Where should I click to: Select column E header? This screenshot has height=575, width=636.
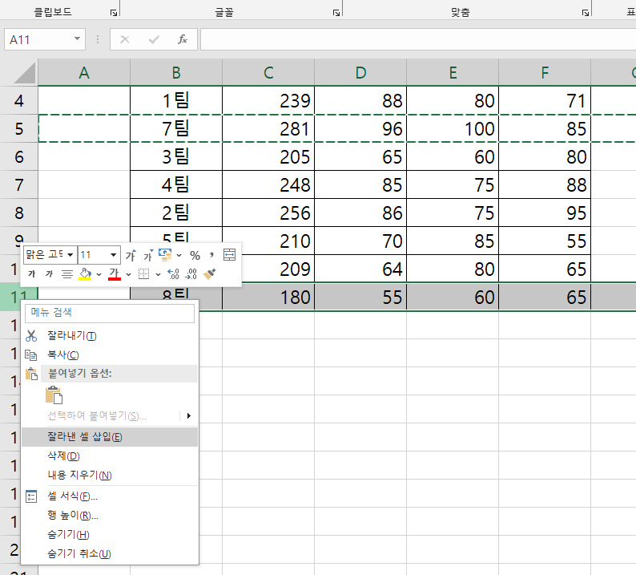(x=453, y=73)
